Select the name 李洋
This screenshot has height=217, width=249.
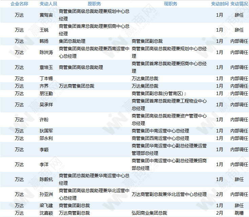[x=44, y=164]
